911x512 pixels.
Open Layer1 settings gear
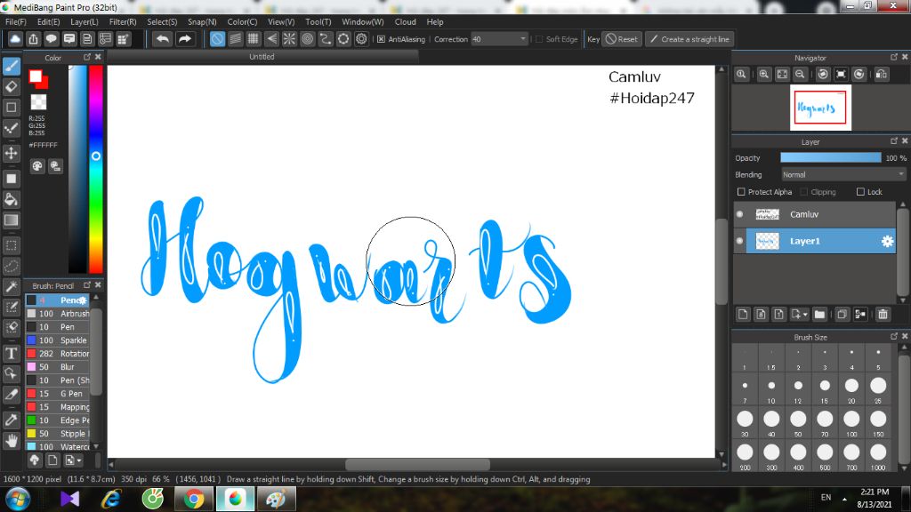tap(887, 241)
